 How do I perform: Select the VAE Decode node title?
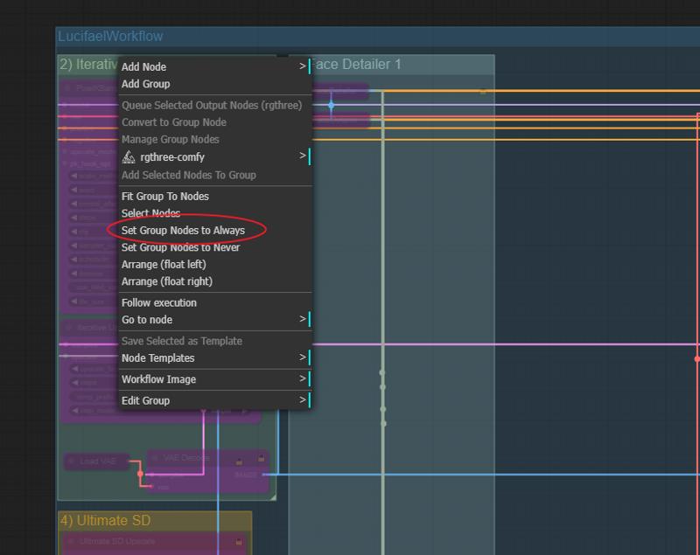point(186,458)
